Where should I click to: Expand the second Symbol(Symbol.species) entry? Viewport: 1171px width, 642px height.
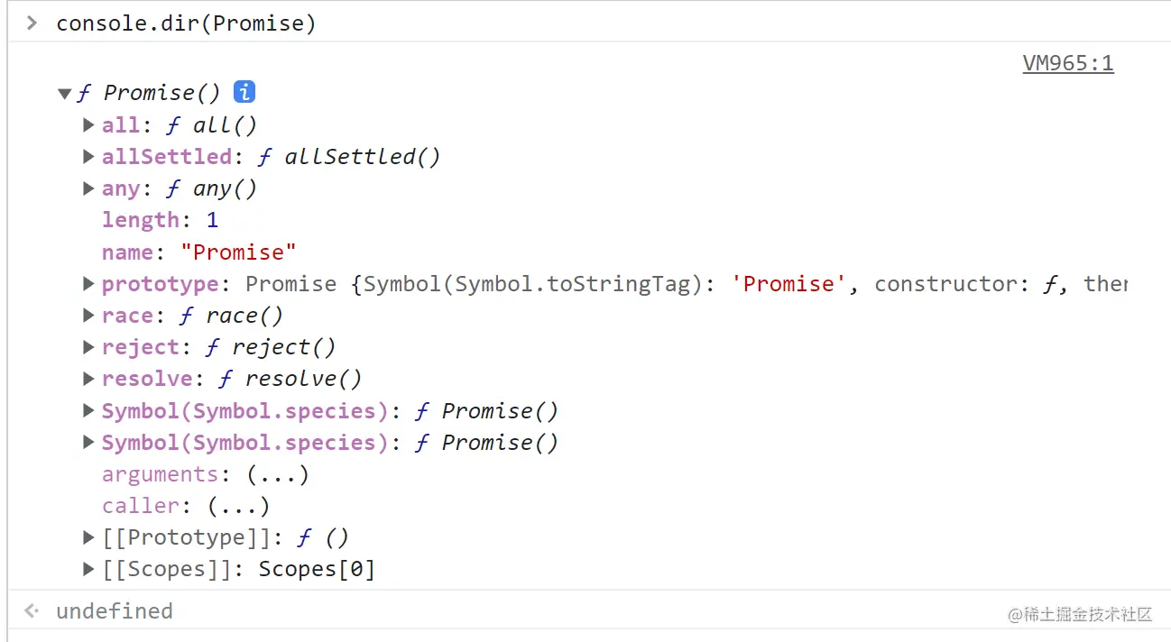pos(88,442)
